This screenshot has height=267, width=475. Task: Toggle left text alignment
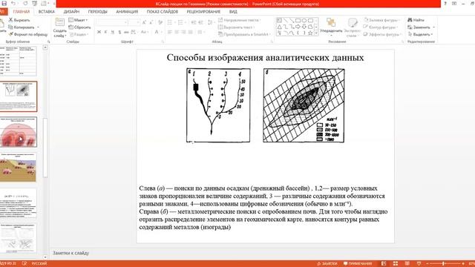click(x=170, y=32)
